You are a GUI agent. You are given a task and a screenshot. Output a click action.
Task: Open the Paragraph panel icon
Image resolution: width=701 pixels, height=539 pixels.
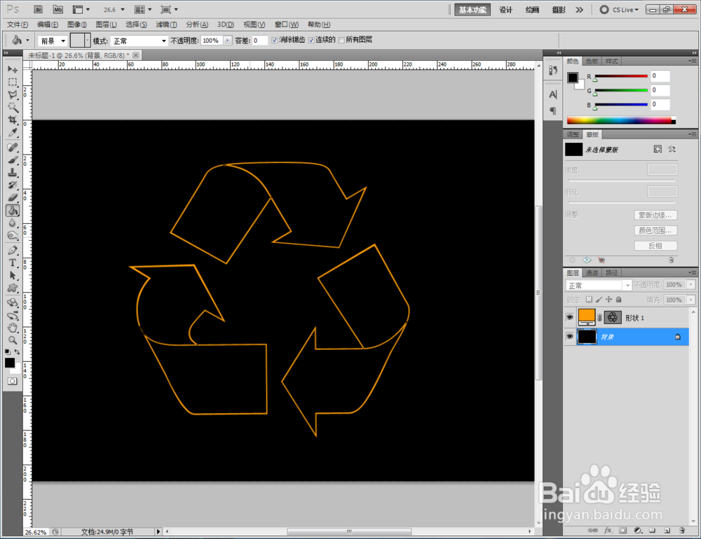click(x=553, y=111)
